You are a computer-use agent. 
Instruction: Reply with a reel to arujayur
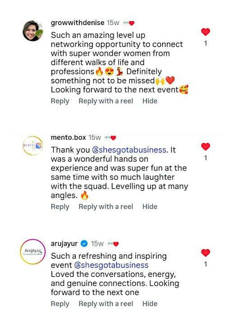106,304
